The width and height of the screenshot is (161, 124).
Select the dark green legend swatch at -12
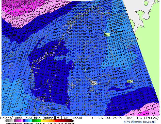coord(33,121)
